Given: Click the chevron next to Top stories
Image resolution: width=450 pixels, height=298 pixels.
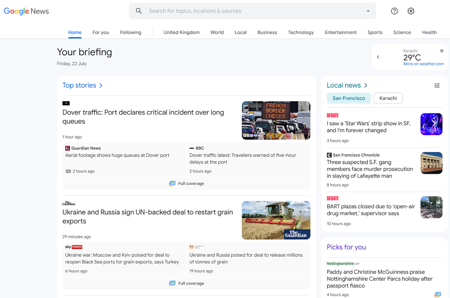Looking at the screenshot, I should click(101, 85).
